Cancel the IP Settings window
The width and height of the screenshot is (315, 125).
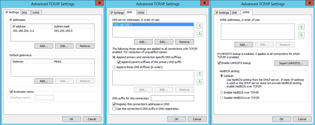(92, 119)
